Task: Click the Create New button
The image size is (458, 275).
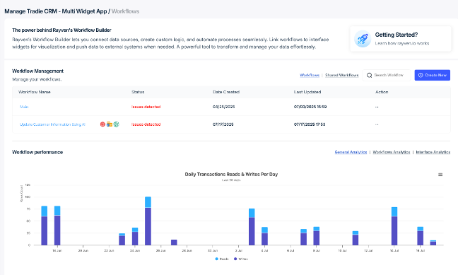Action: (x=433, y=75)
